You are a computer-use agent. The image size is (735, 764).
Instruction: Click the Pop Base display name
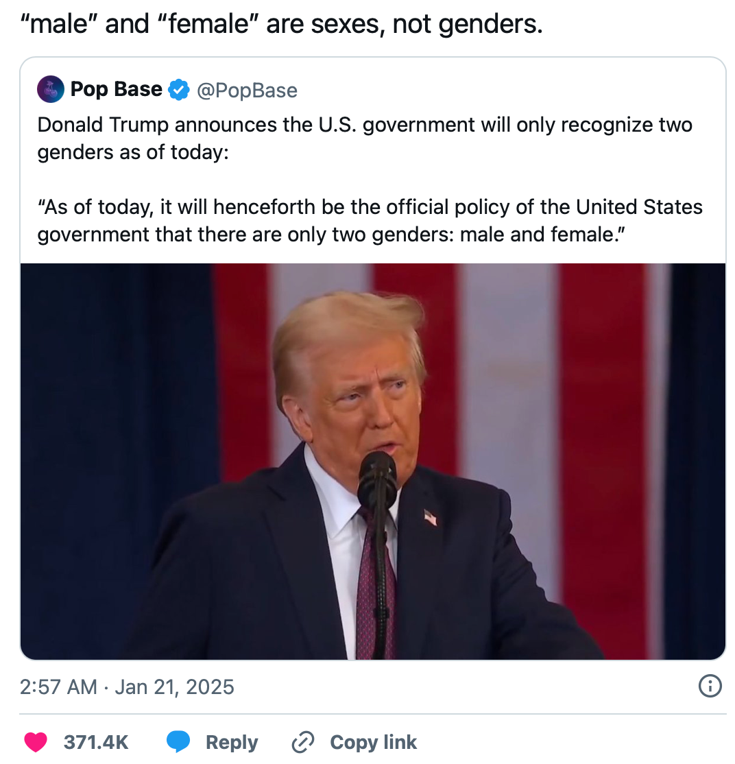point(115,89)
